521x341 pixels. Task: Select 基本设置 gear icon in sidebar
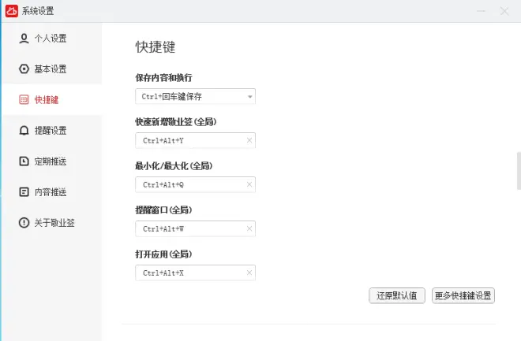coord(24,69)
